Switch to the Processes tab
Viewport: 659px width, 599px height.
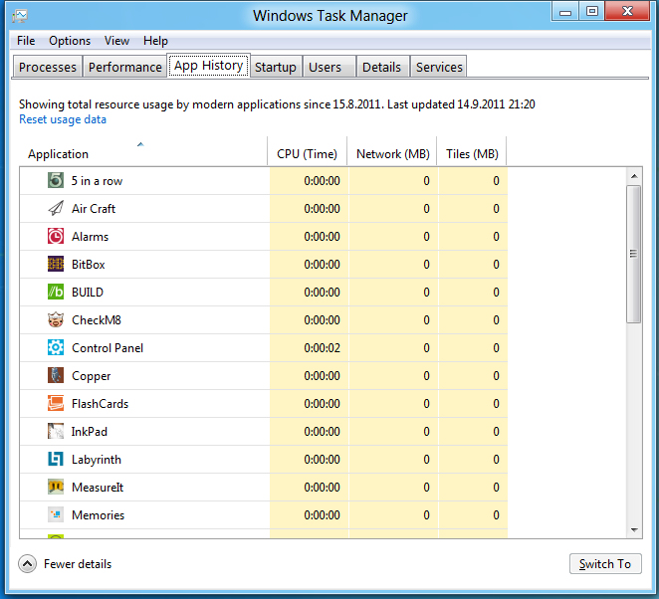(48, 67)
